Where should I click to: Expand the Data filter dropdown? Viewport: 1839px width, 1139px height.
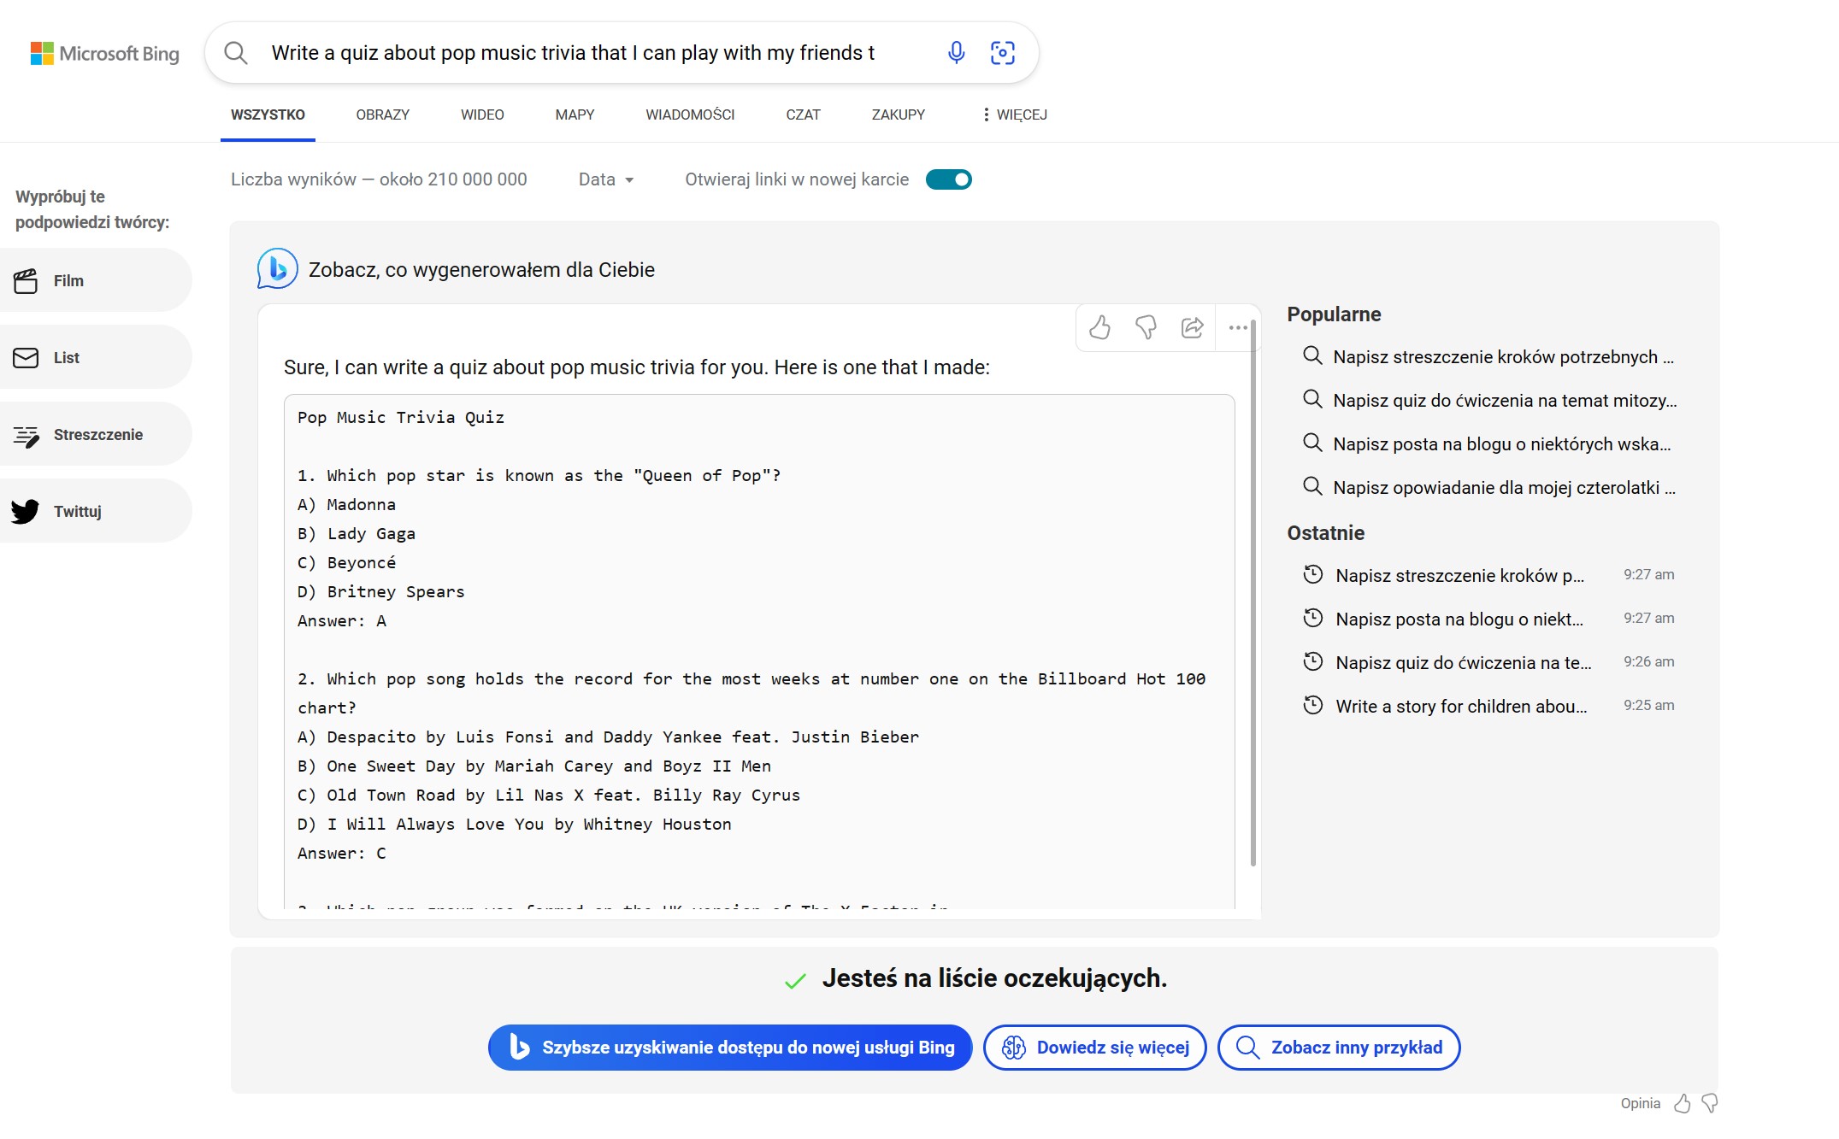[605, 179]
